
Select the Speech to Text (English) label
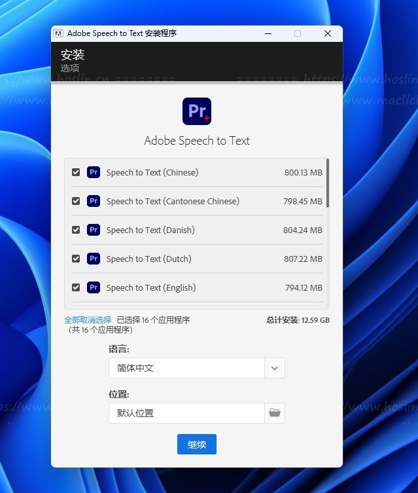click(151, 287)
